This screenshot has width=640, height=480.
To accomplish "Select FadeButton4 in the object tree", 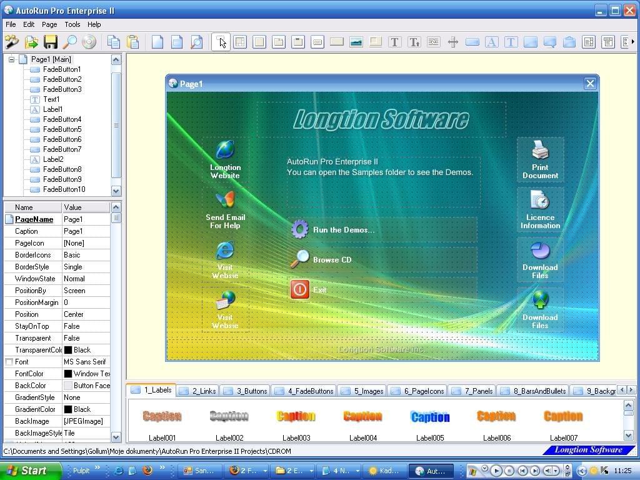I will (x=62, y=119).
